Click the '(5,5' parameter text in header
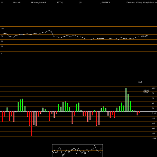Viewport: 157px width, 157px height. [81, 3]
